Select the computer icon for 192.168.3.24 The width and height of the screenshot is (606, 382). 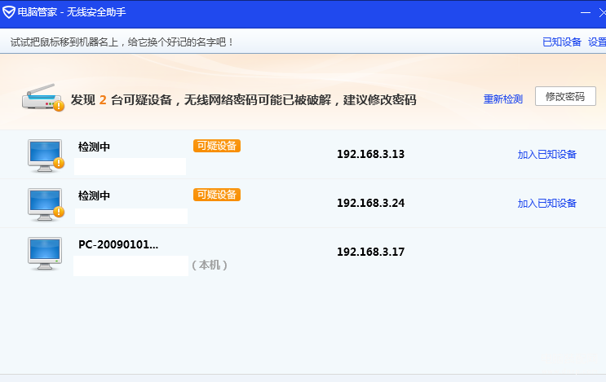pyautogui.click(x=46, y=205)
